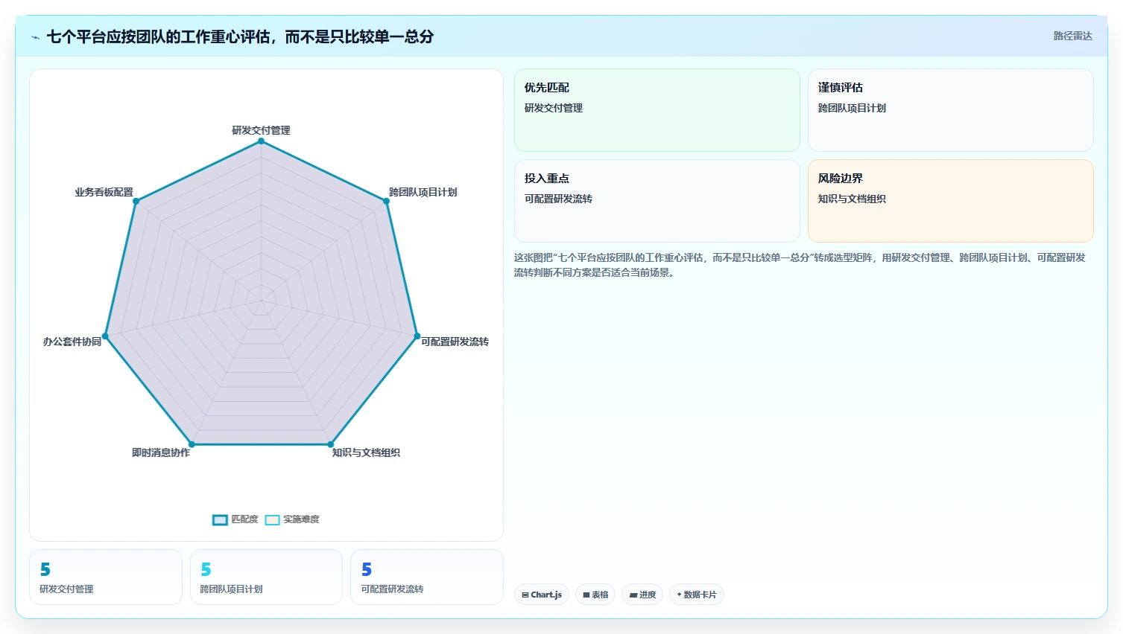1123x634 pixels.
Task: Click the 匹配度 legend color box
Action: pyautogui.click(x=220, y=519)
